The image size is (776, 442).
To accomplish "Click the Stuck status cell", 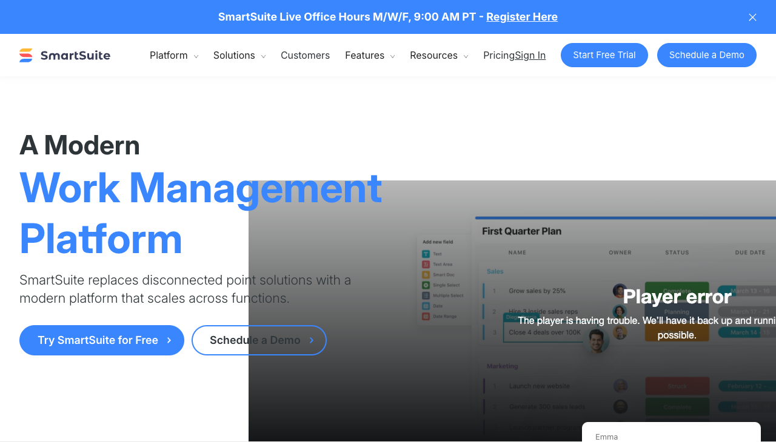I will click(x=677, y=386).
